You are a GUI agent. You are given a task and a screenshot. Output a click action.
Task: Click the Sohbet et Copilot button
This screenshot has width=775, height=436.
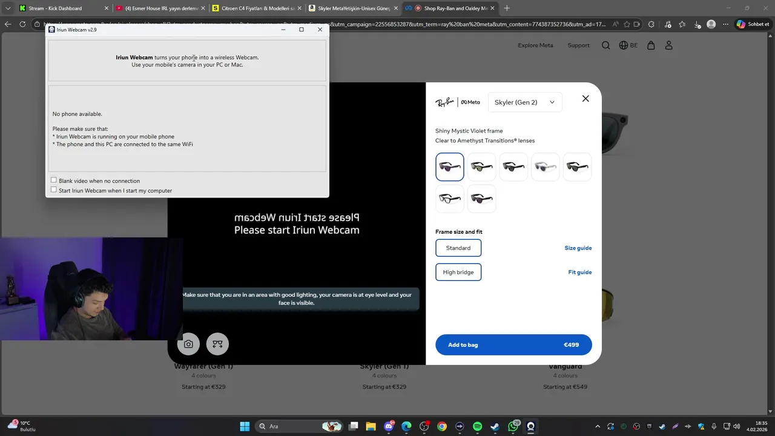pyautogui.click(x=753, y=24)
